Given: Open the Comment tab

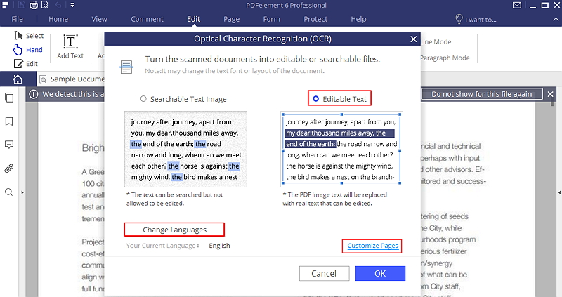Looking at the screenshot, I should pyautogui.click(x=147, y=19).
